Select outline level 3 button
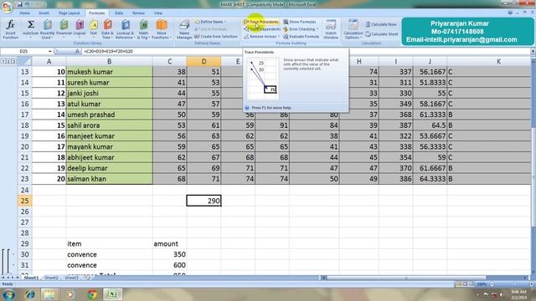The image size is (536, 301). click(x=13, y=61)
